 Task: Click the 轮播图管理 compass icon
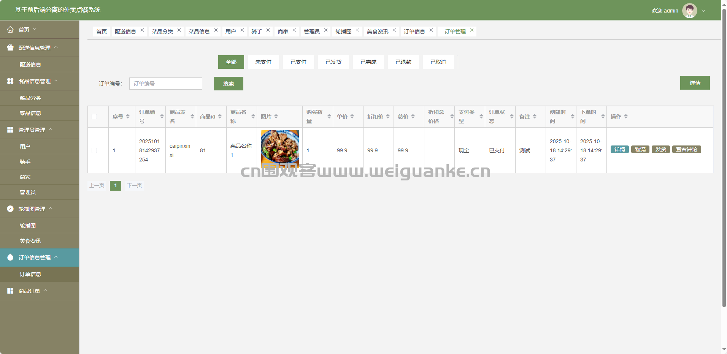10,209
